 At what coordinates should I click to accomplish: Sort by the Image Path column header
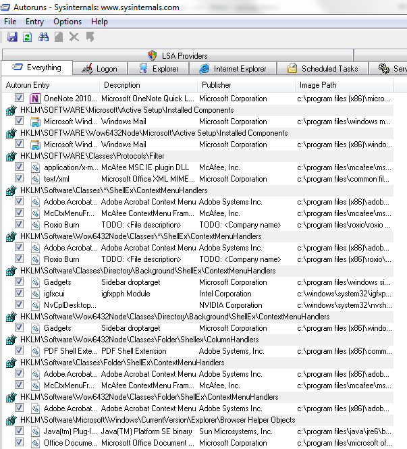click(x=344, y=85)
